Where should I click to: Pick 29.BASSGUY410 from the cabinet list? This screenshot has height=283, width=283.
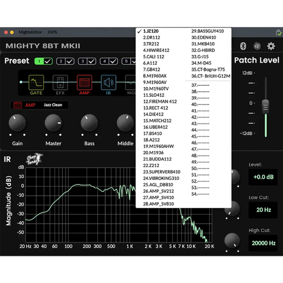[207, 31]
